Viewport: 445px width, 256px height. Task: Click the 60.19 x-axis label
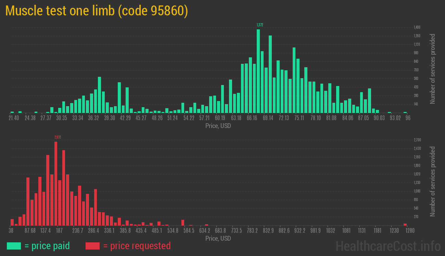coord(220,118)
